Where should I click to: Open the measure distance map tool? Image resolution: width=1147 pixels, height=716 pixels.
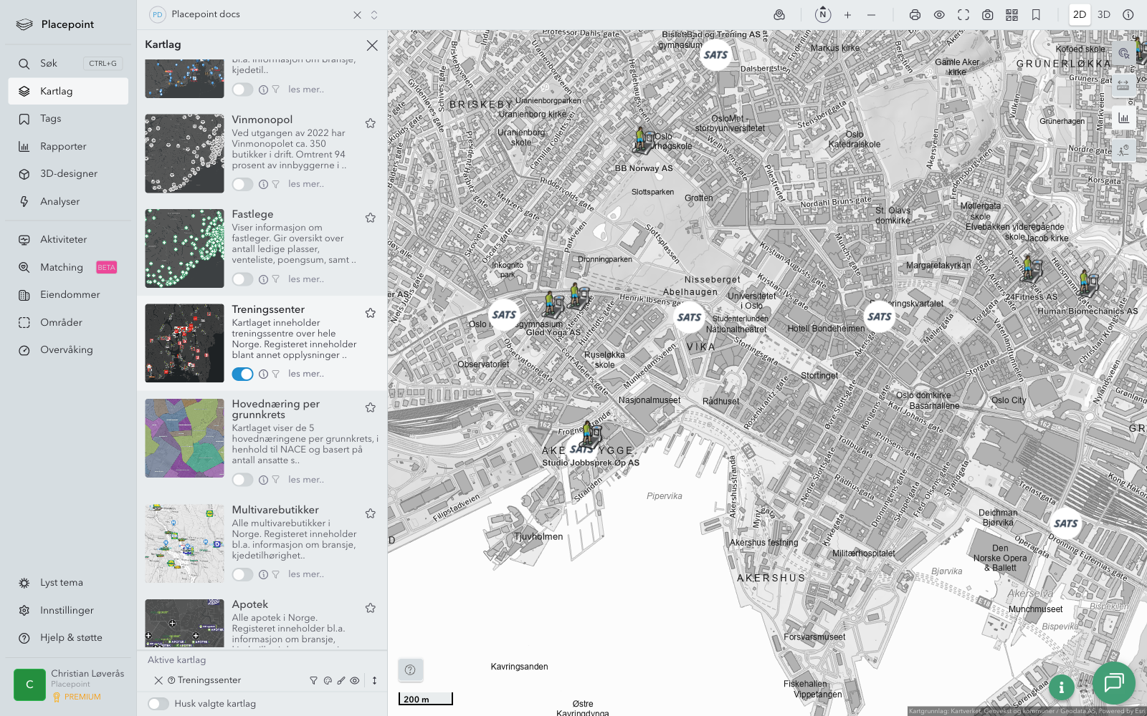point(1123,86)
